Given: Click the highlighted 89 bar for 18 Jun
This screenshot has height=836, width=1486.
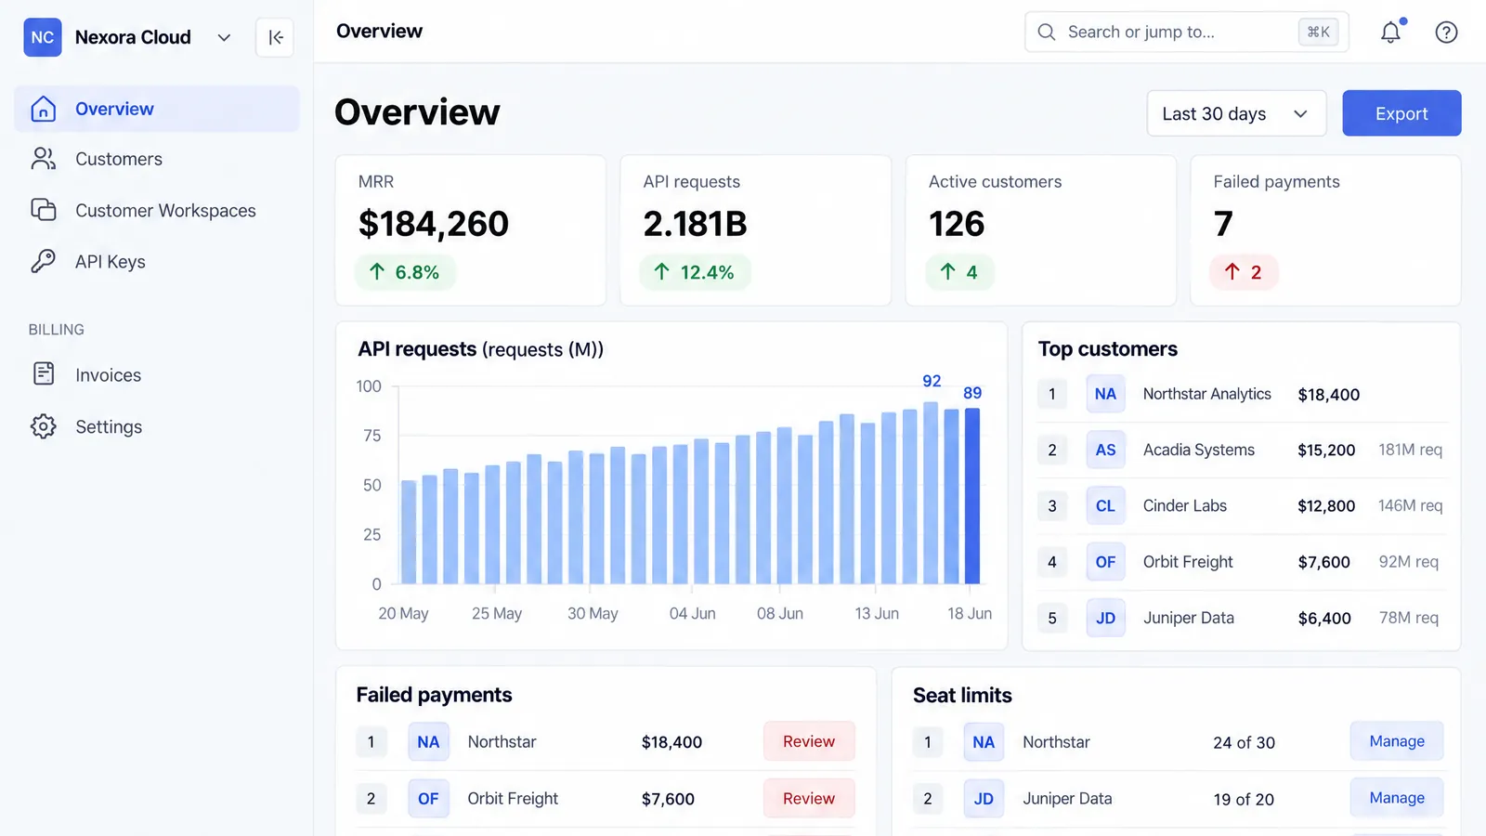Looking at the screenshot, I should click(x=972, y=496).
